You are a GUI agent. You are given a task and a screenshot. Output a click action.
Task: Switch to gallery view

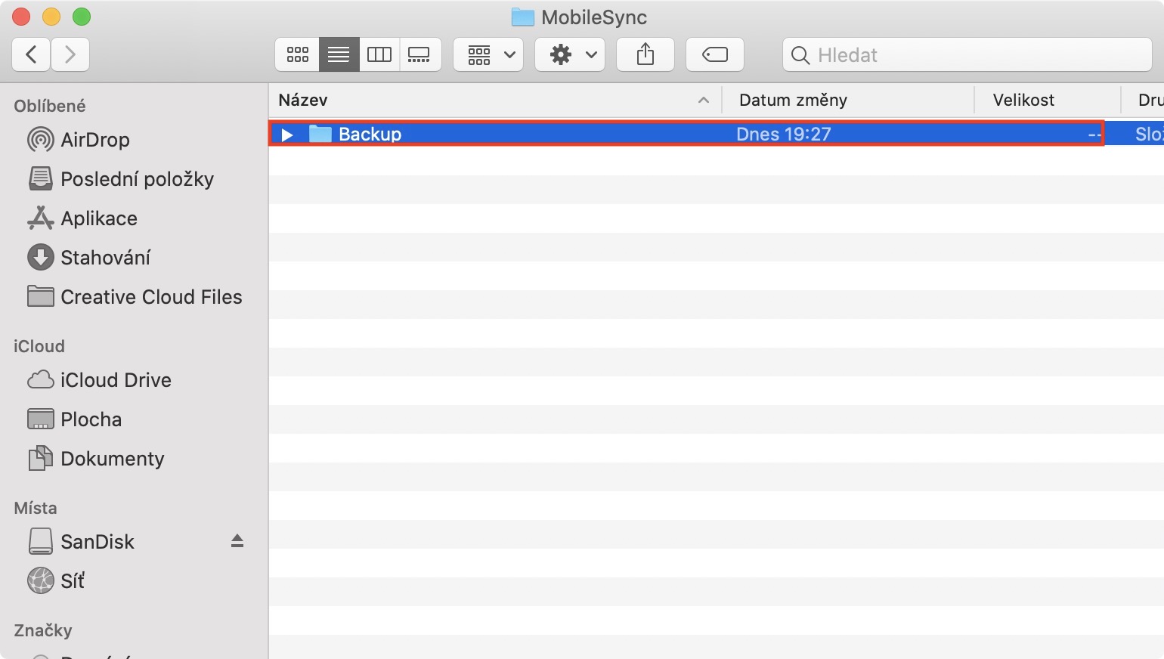click(419, 54)
